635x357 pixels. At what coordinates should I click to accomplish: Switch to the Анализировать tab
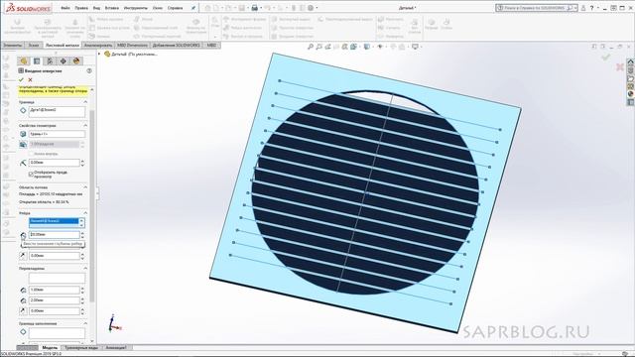(x=98, y=46)
